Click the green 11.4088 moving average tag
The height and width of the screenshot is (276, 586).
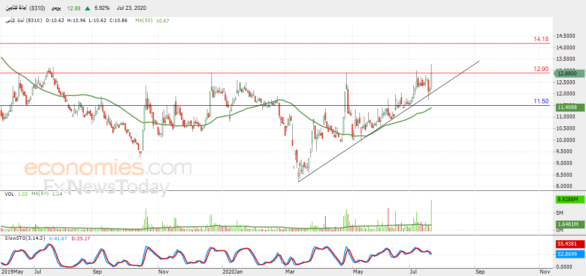pos(566,107)
